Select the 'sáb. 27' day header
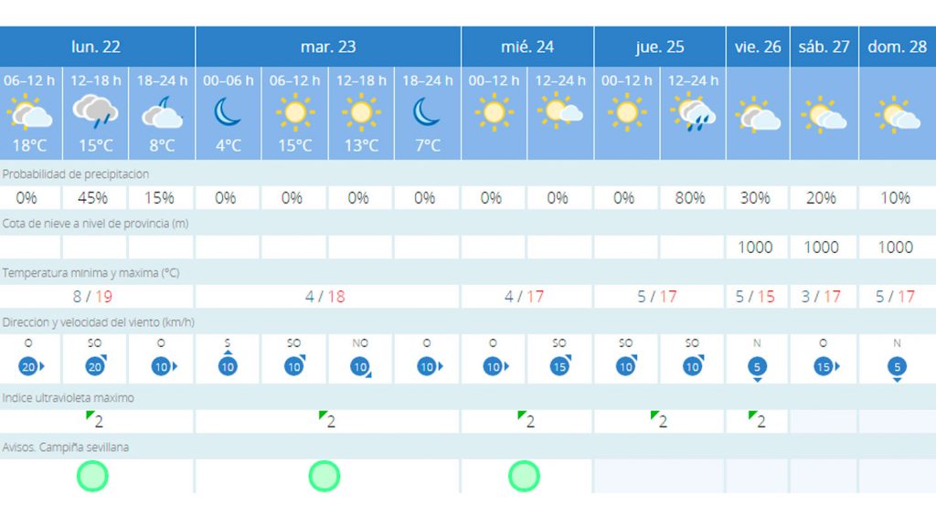The image size is (936, 526). click(x=824, y=47)
